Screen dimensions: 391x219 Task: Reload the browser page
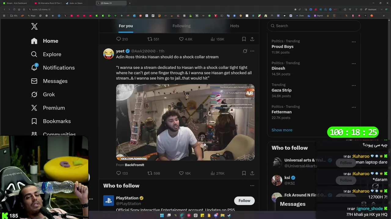coord(14,9)
